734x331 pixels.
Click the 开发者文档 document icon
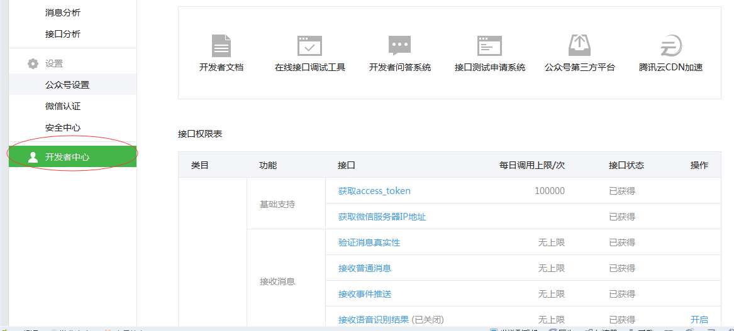(x=221, y=46)
